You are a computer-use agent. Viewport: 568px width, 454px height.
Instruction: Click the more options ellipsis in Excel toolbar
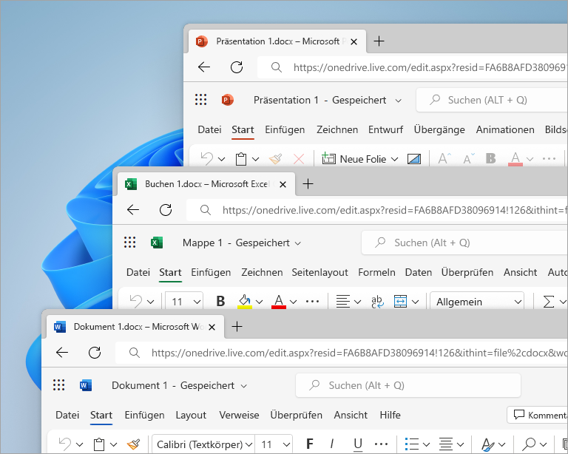pyautogui.click(x=312, y=301)
